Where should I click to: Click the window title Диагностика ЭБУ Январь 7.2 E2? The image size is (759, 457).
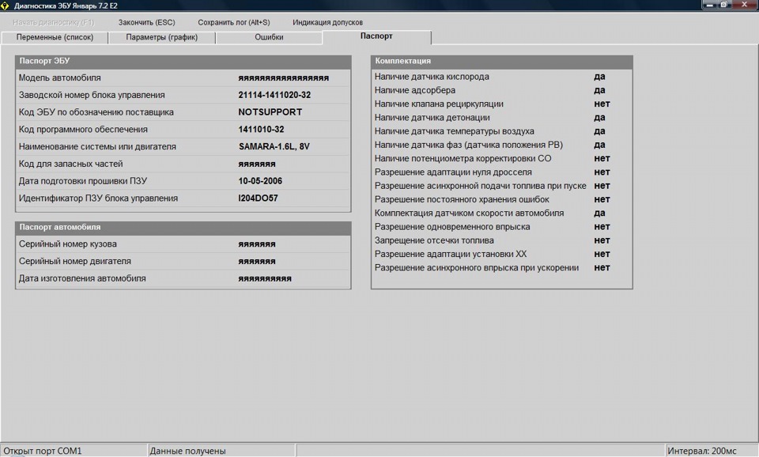[x=66, y=6]
